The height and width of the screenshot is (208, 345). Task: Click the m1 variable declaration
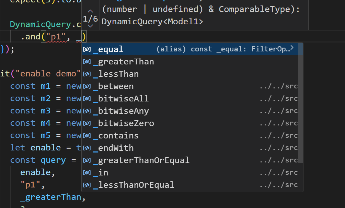[x=45, y=86]
